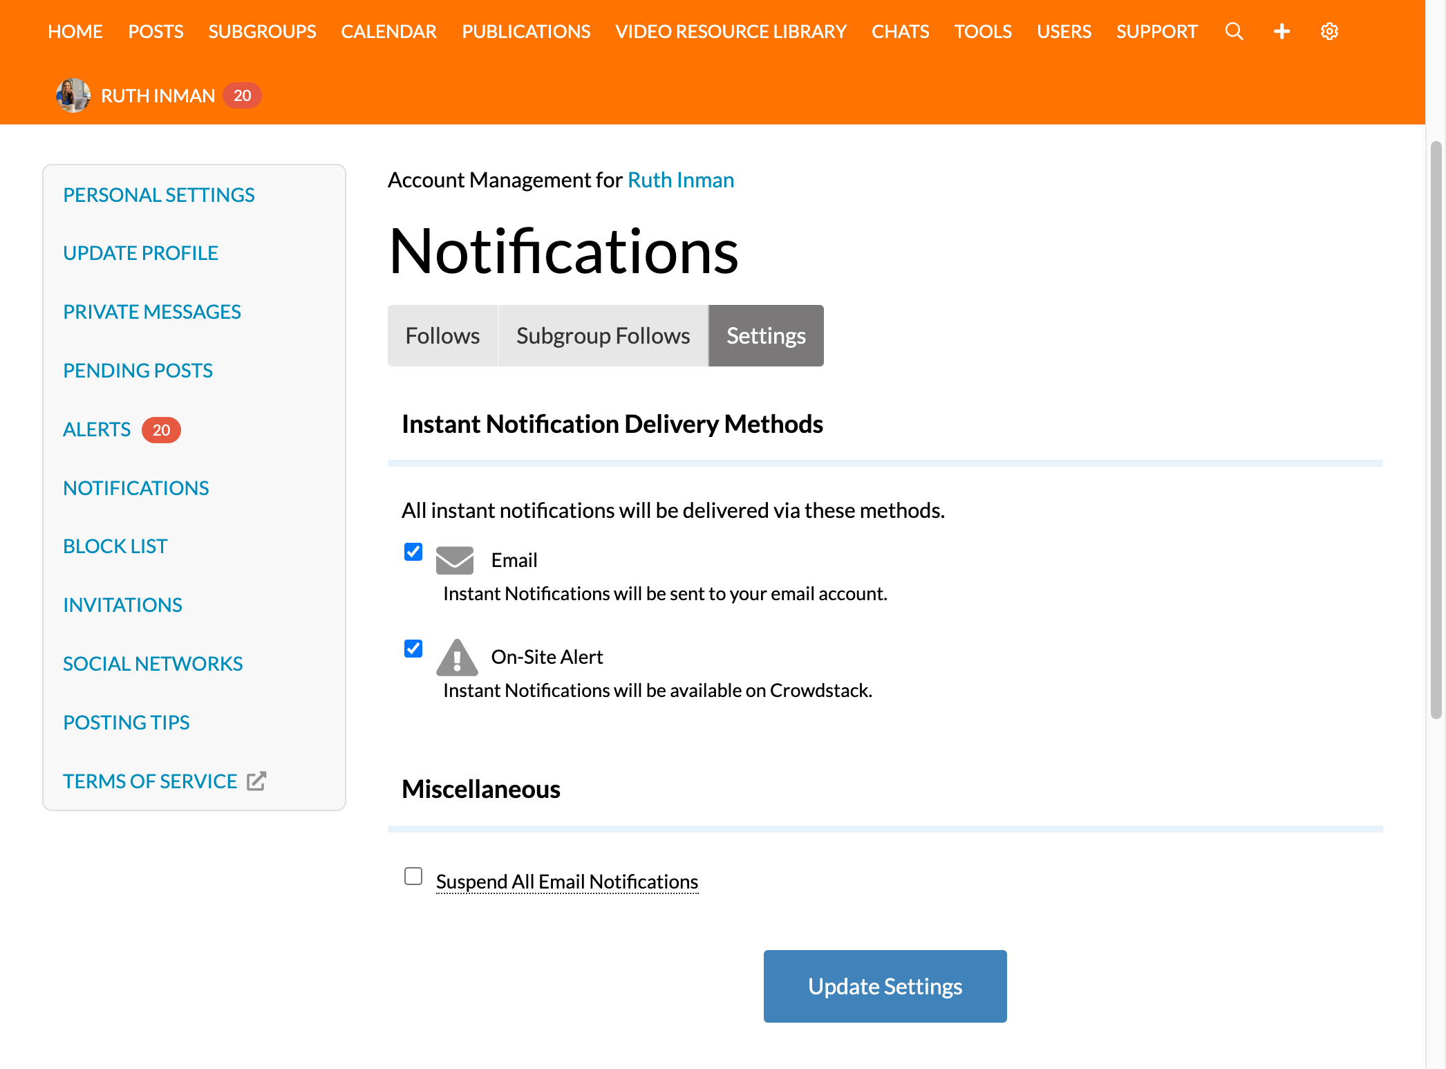Click the external link icon by Terms of Service
The image size is (1446, 1069).
coord(256,781)
